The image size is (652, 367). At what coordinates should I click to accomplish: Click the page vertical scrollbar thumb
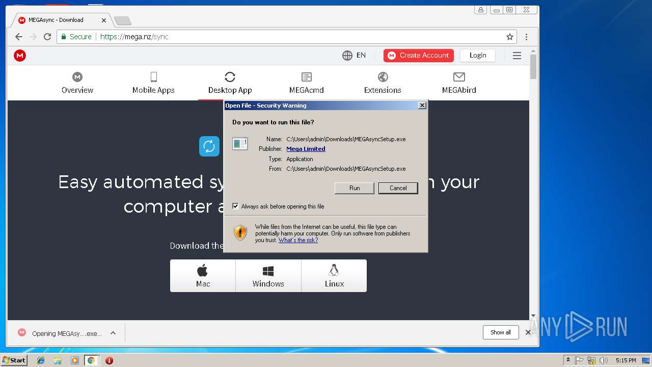point(533,67)
